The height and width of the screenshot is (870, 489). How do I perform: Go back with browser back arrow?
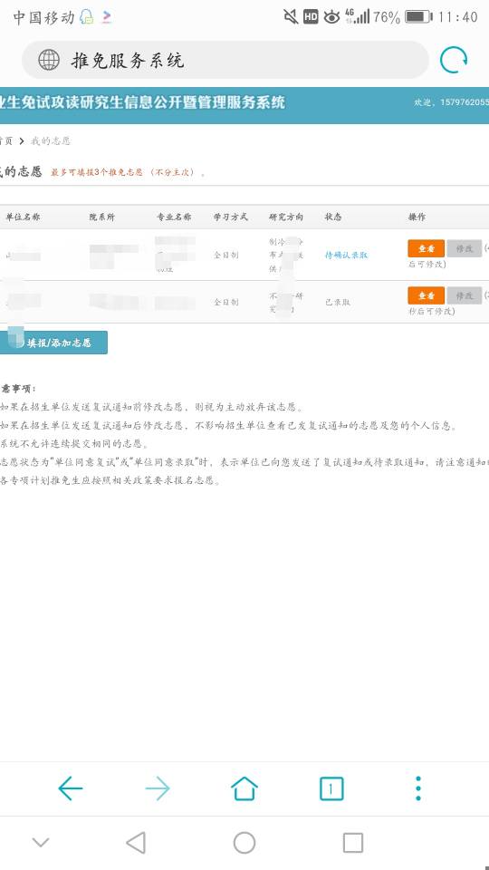click(x=71, y=788)
